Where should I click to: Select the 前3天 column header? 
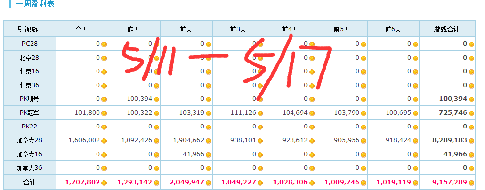point(238,30)
